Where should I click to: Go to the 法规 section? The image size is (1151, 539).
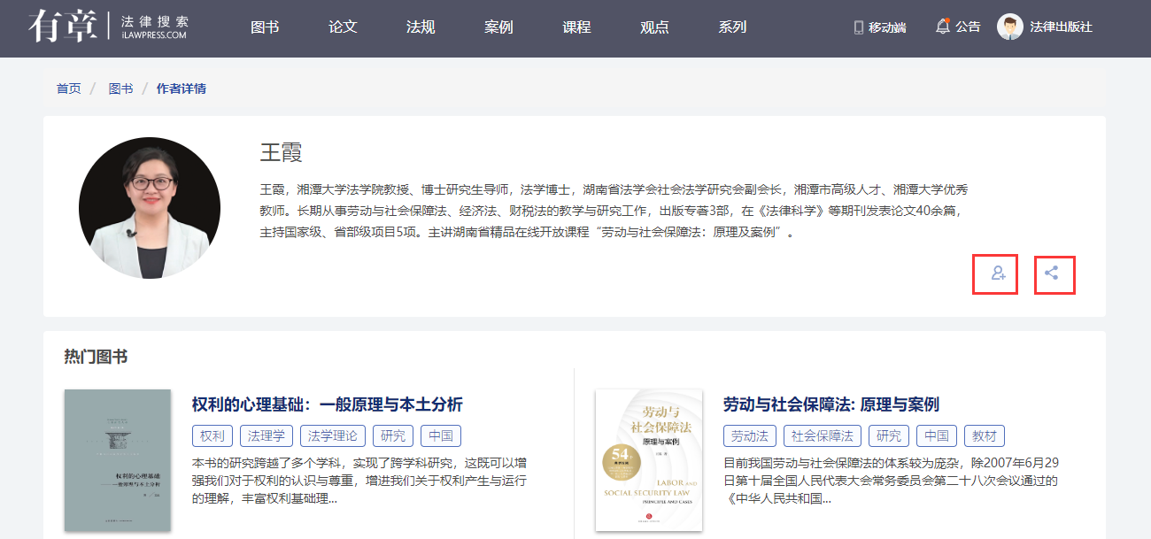click(x=421, y=27)
